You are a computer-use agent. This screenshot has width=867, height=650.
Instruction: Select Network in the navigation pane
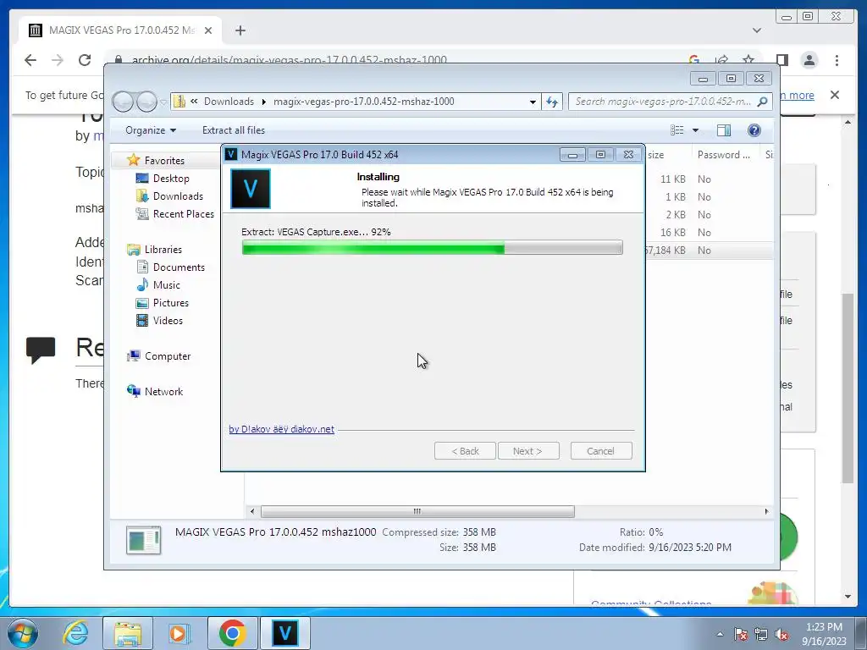point(163,392)
